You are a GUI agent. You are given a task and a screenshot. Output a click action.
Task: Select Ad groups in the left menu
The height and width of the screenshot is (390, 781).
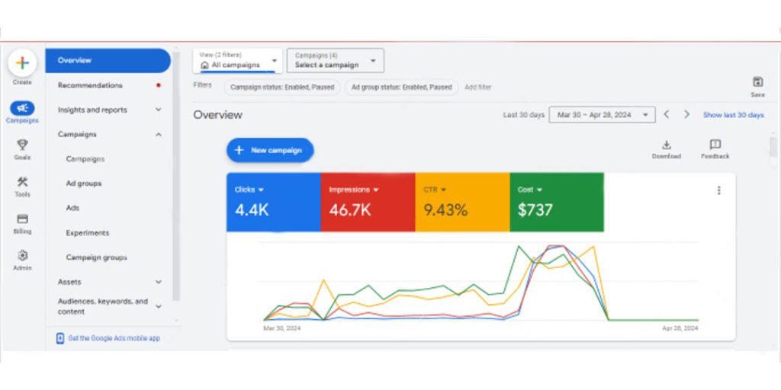click(x=84, y=184)
